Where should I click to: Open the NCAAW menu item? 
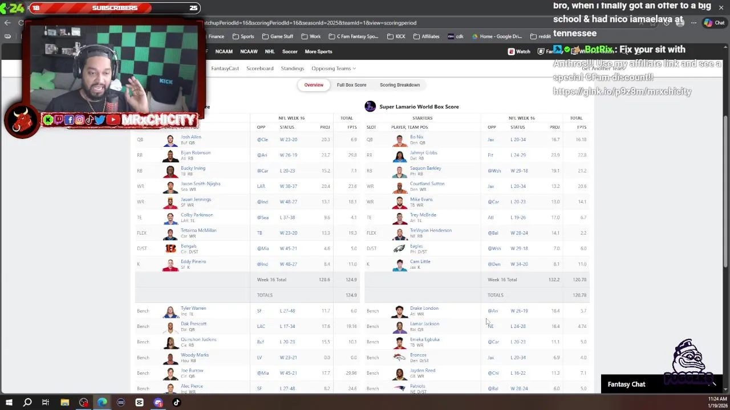249,51
